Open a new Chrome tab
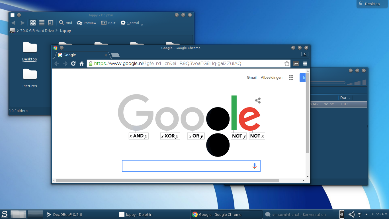The width and height of the screenshot is (389, 219). click(115, 55)
